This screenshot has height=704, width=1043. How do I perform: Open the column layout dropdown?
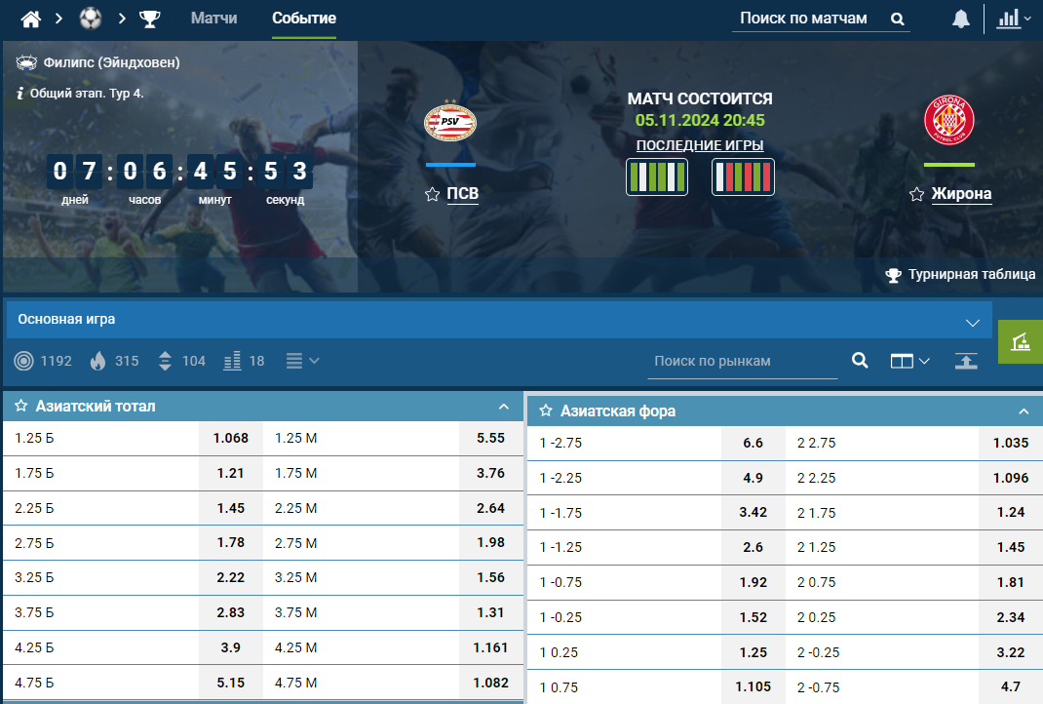coord(909,361)
